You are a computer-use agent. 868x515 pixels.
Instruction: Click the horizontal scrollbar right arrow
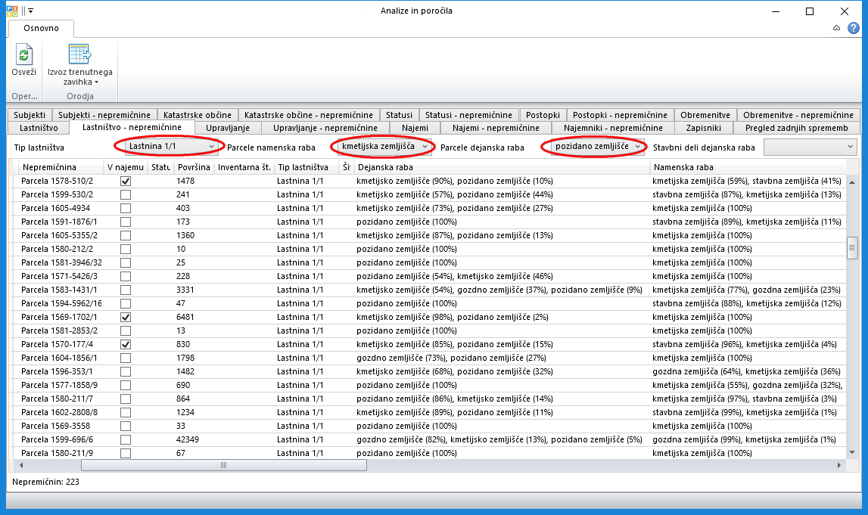click(x=838, y=466)
